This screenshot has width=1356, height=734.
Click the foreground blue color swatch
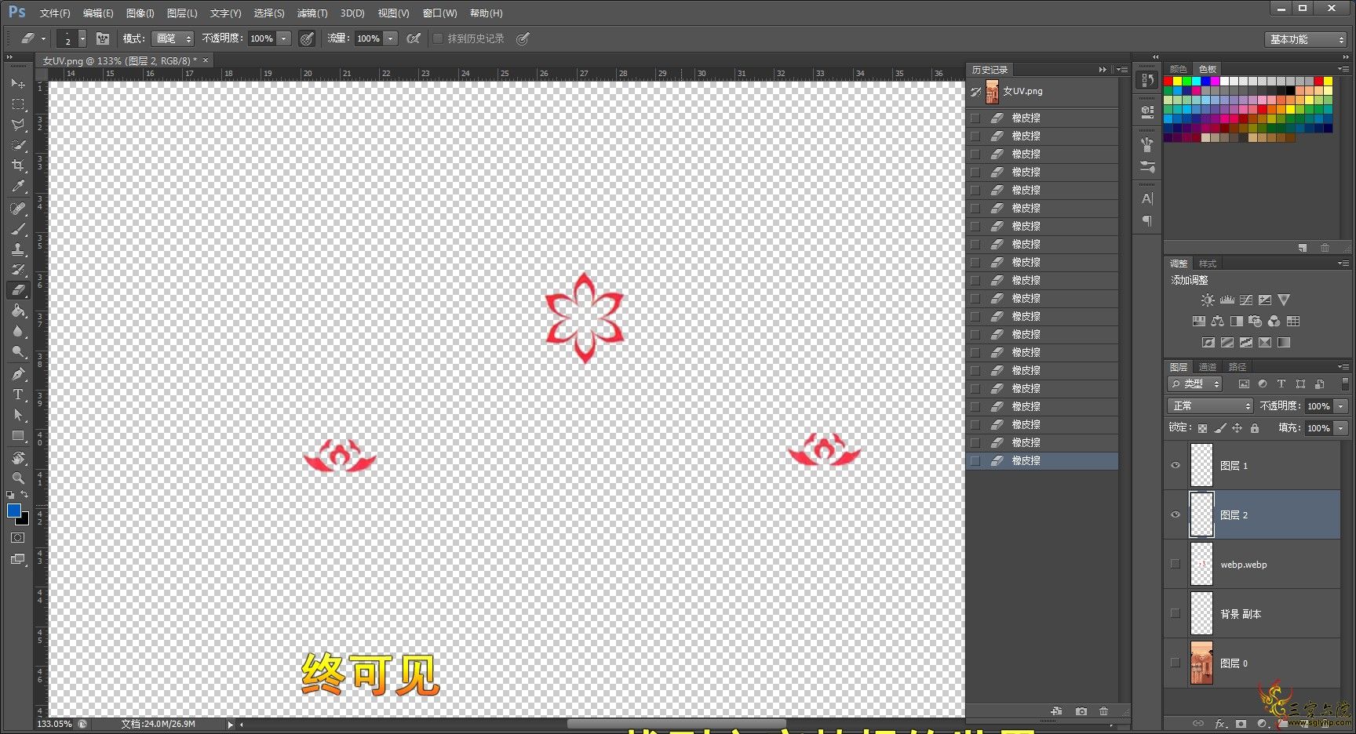coord(13,511)
